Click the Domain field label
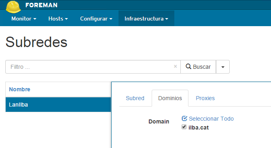This screenshot has height=148, width=271. point(159,121)
